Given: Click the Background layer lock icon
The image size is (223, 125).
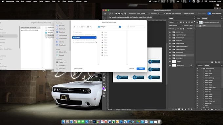Looking at the screenshot, I should [x=191, y=65].
